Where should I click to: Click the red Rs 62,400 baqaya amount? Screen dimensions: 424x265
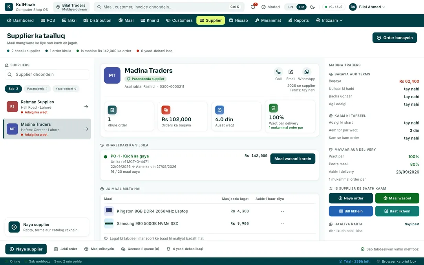pos(409,81)
